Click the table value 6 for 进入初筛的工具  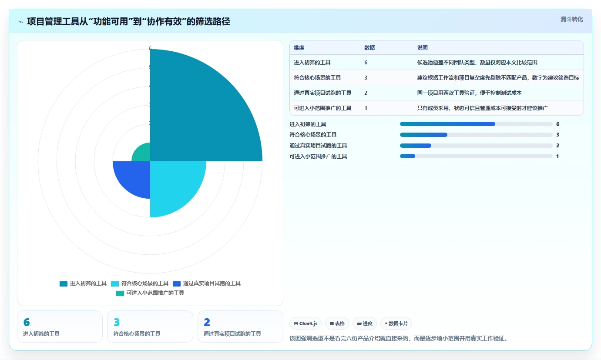click(366, 63)
